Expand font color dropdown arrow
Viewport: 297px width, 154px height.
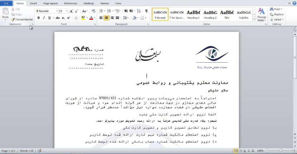pos(95,18)
